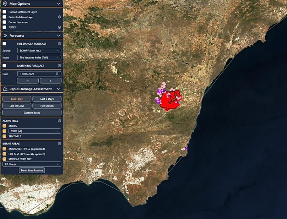Open info for Protected Areas Layer
287x219 pixels.
pyautogui.click(x=59, y=17)
